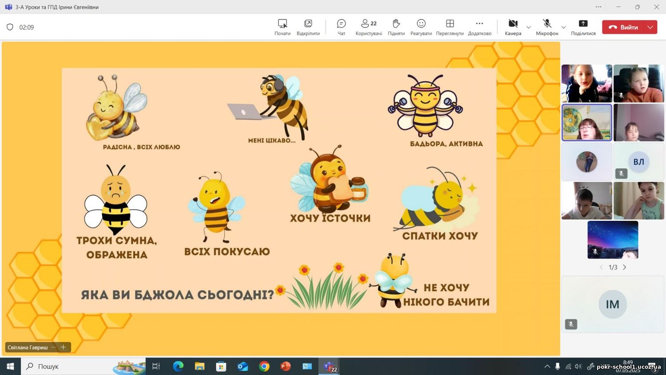Image resolution: width=666 pixels, height=375 pixels.
Task: Open Google Chrome from the taskbar
Action: pyautogui.click(x=264, y=366)
